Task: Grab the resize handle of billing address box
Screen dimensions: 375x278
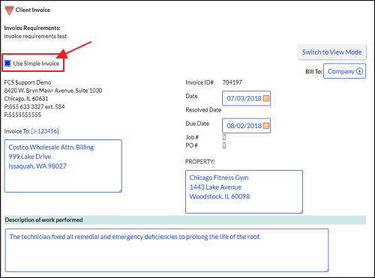Action: pos(120,190)
